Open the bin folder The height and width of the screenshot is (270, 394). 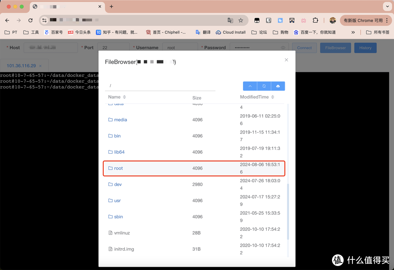pos(117,136)
